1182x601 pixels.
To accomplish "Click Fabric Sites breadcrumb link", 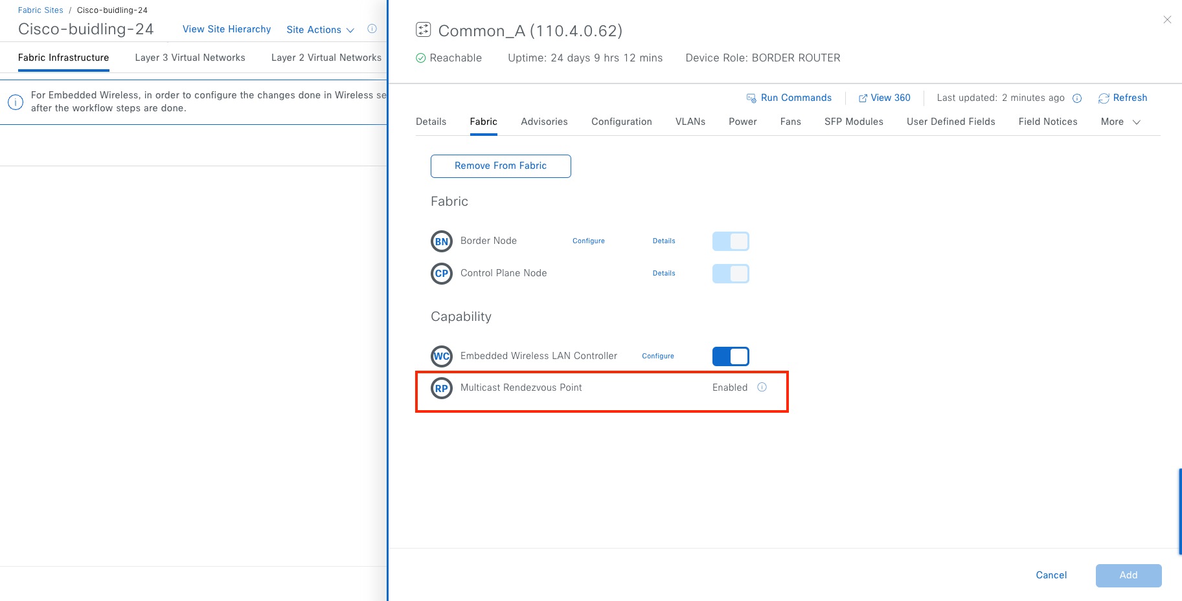I will pos(41,10).
